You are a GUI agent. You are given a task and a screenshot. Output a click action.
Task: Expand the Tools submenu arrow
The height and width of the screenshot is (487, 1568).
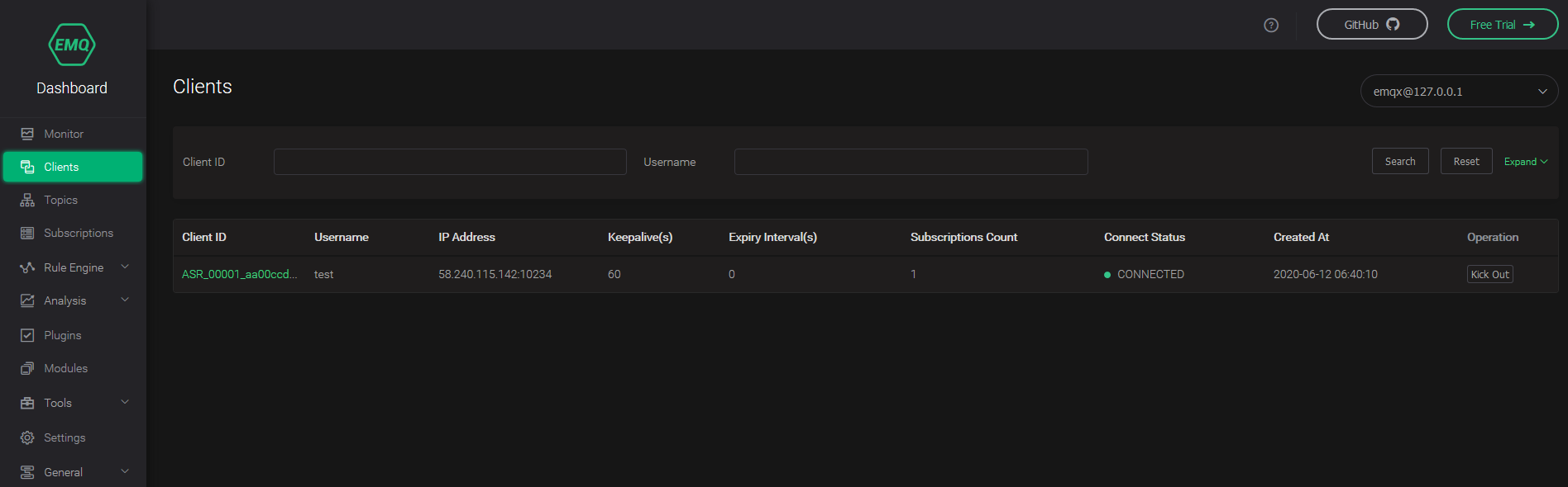(x=125, y=402)
